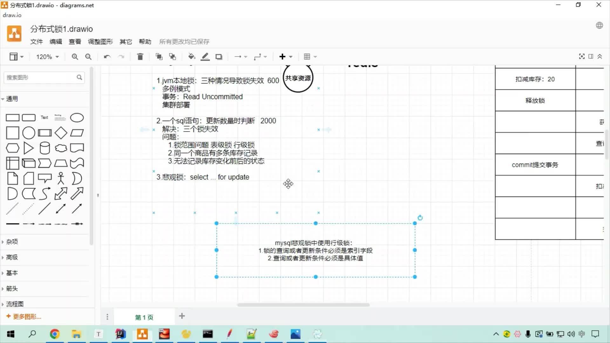Viewport: 610px width, 343px height.
Task: Collapse the 通用 shapes section
Action: tap(44, 99)
